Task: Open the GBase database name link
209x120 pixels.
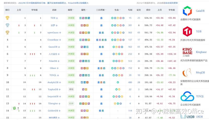Action: pos(53,68)
